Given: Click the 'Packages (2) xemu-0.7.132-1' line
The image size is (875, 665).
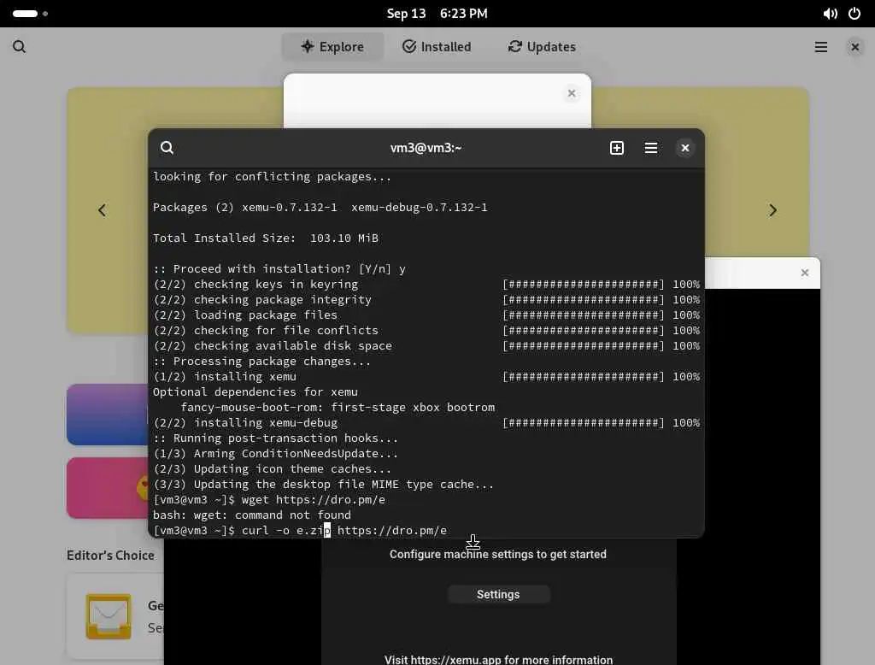Looking at the screenshot, I should (320, 207).
